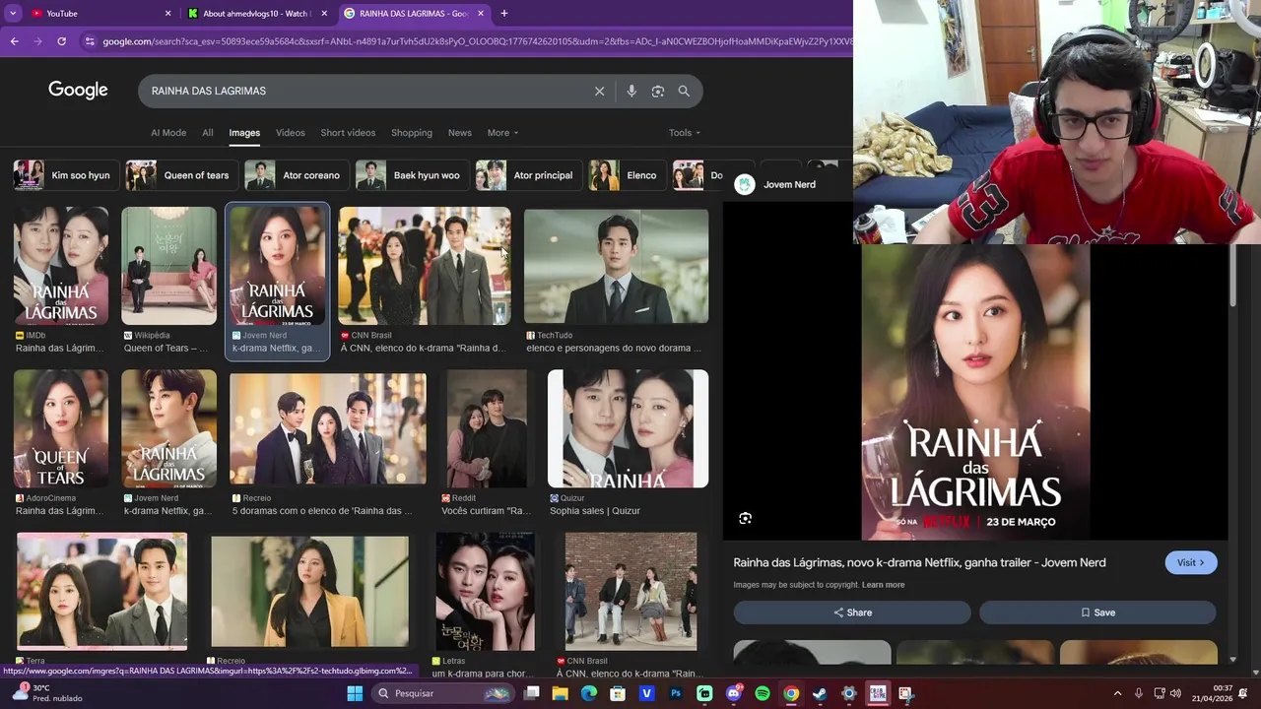Clear the search box with the X icon
This screenshot has height=709, width=1261.
[x=599, y=91]
